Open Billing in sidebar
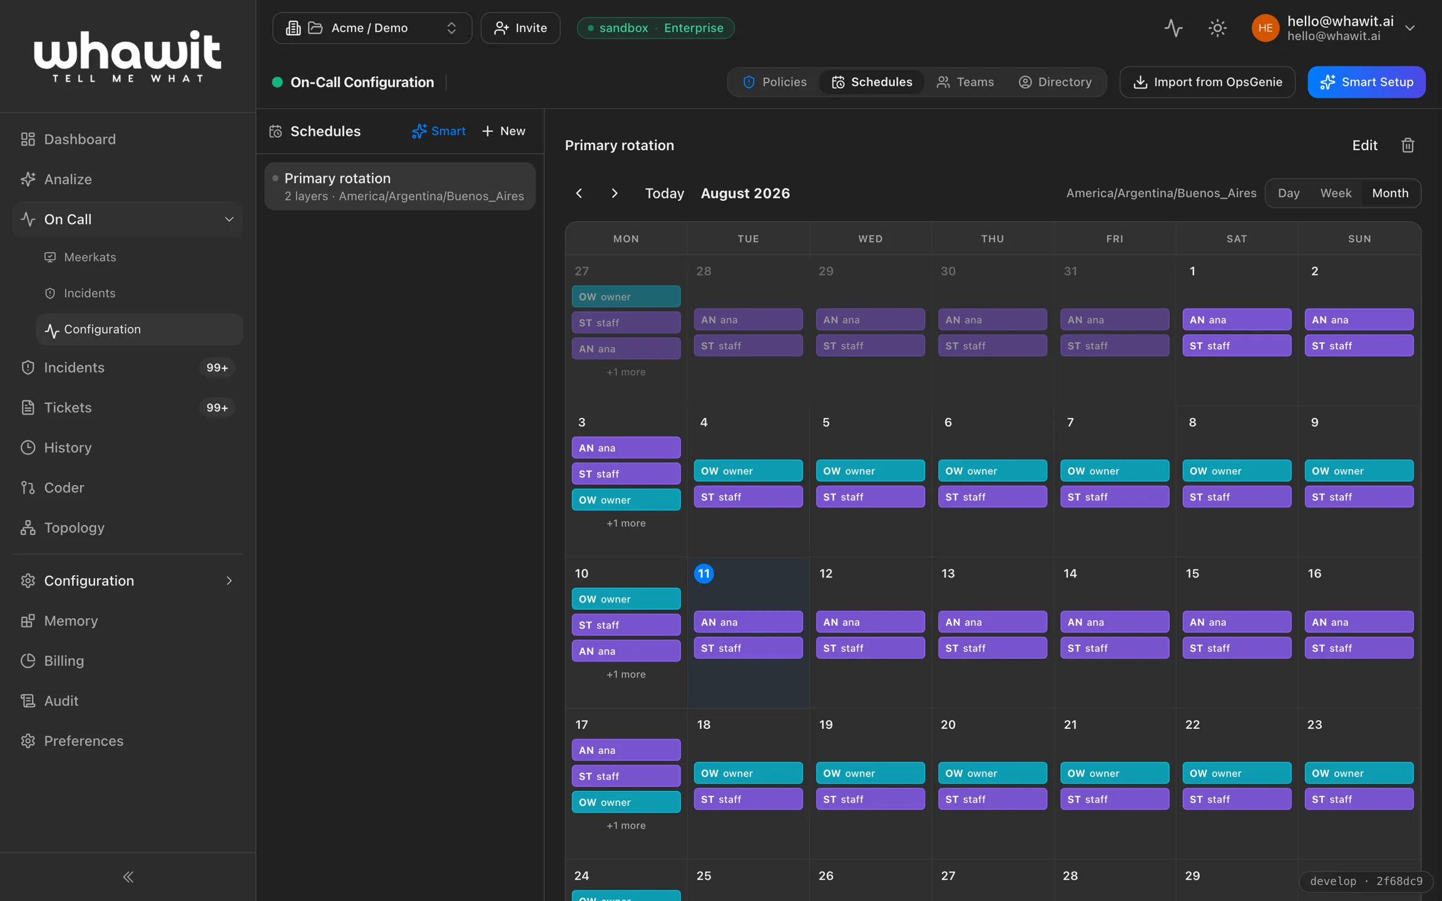The height and width of the screenshot is (901, 1442). click(128, 661)
